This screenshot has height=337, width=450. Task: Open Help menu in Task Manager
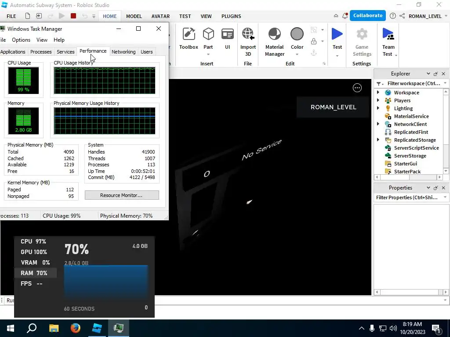(x=59, y=40)
